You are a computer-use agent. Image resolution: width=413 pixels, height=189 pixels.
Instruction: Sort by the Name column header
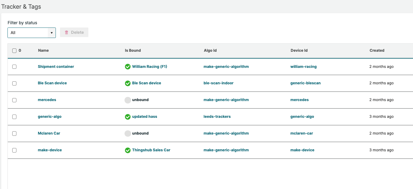pos(43,51)
